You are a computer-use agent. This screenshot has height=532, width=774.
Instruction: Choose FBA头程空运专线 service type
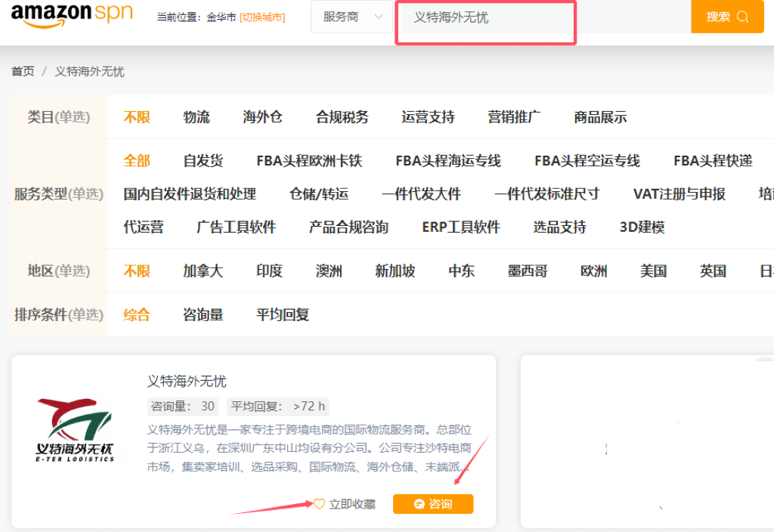pyautogui.click(x=587, y=161)
